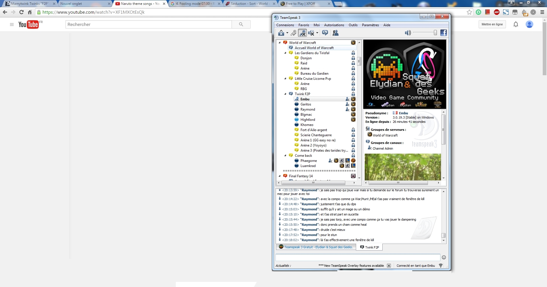Collapse the Final Fantasy 14 group
Screen dimensions: 547x287
point(279,176)
